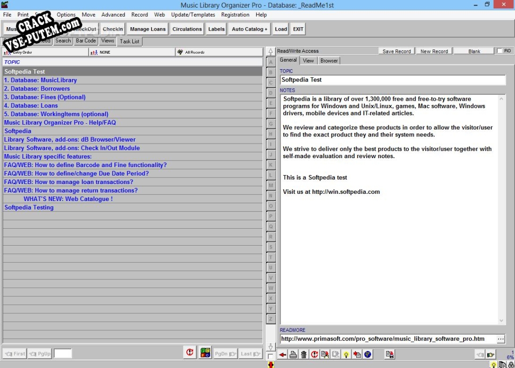Switch to the Browser tab
The height and width of the screenshot is (368, 515).
coord(329,61)
